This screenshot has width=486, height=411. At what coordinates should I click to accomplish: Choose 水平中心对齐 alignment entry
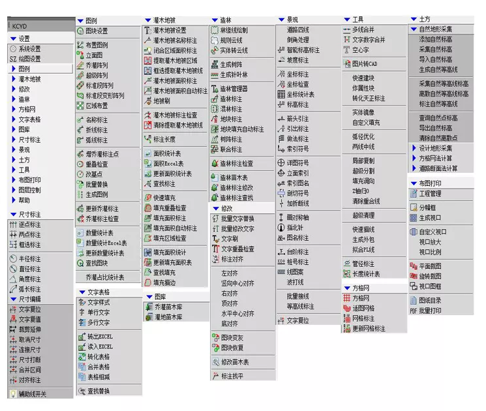pyautogui.click(x=237, y=313)
